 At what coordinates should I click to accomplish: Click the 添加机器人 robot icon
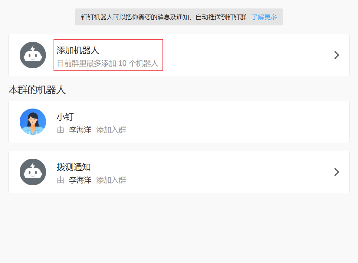33,55
